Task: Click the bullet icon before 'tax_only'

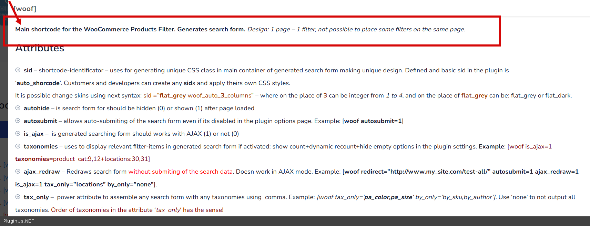Action: coord(18,197)
